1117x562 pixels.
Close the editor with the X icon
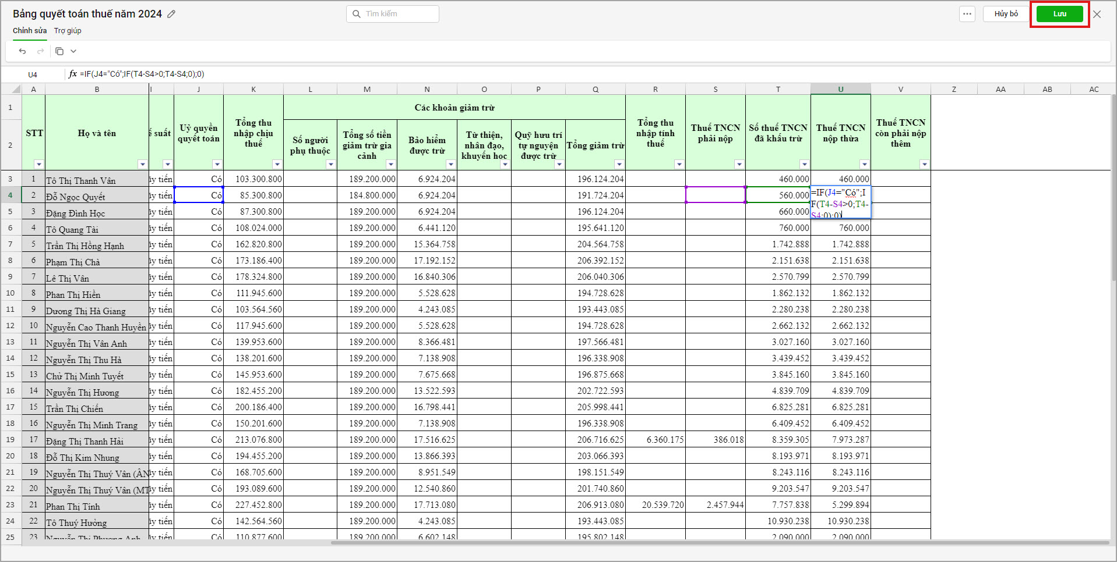[1097, 14]
